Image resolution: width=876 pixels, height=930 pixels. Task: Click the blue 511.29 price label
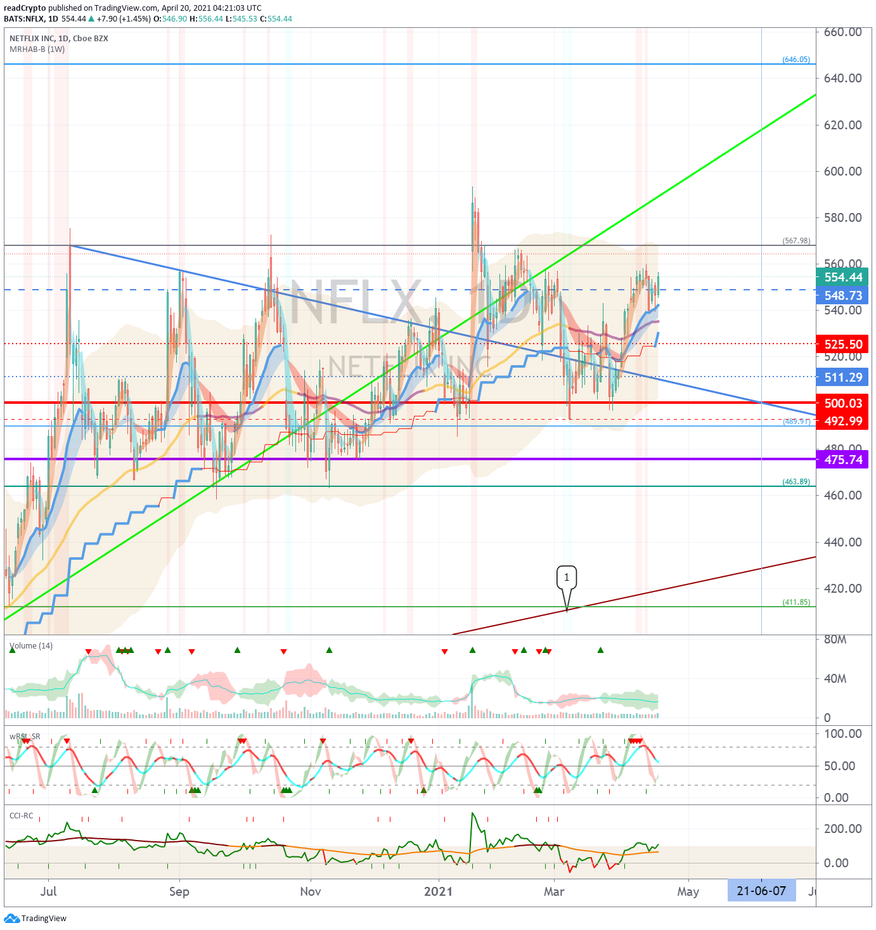pos(842,377)
